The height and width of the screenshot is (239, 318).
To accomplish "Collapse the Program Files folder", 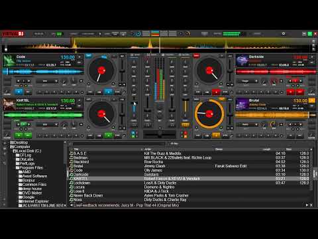I will pos(17,168).
